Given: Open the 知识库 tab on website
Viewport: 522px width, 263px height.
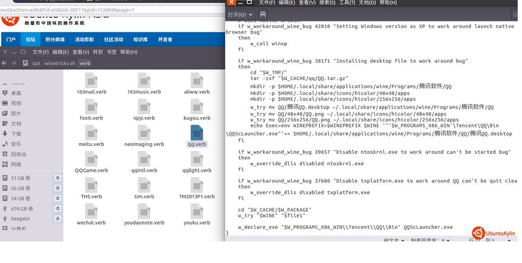Looking at the screenshot, I should point(140,39).
